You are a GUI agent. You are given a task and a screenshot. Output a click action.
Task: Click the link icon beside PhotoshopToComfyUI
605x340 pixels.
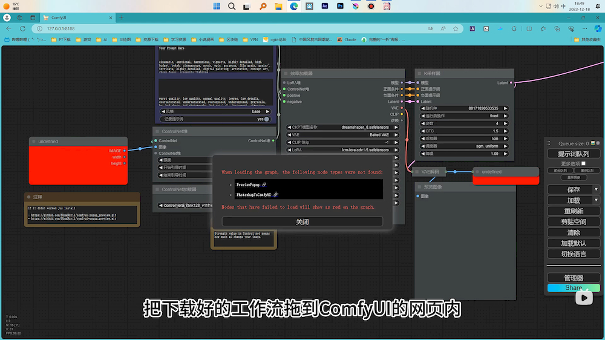(275, 195)
